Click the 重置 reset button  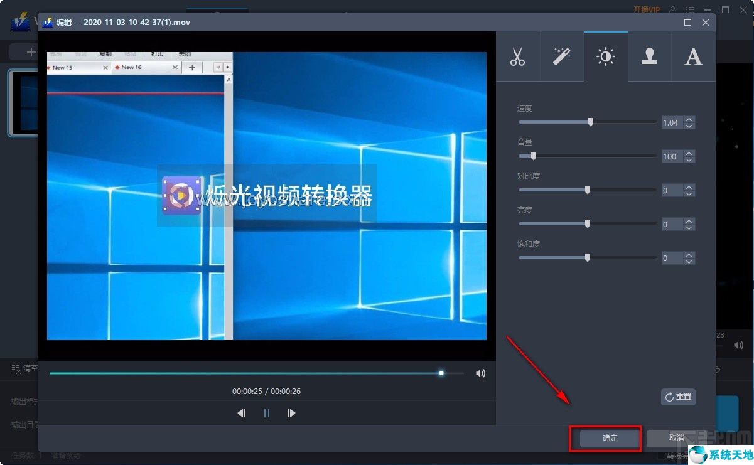(678, 397)
